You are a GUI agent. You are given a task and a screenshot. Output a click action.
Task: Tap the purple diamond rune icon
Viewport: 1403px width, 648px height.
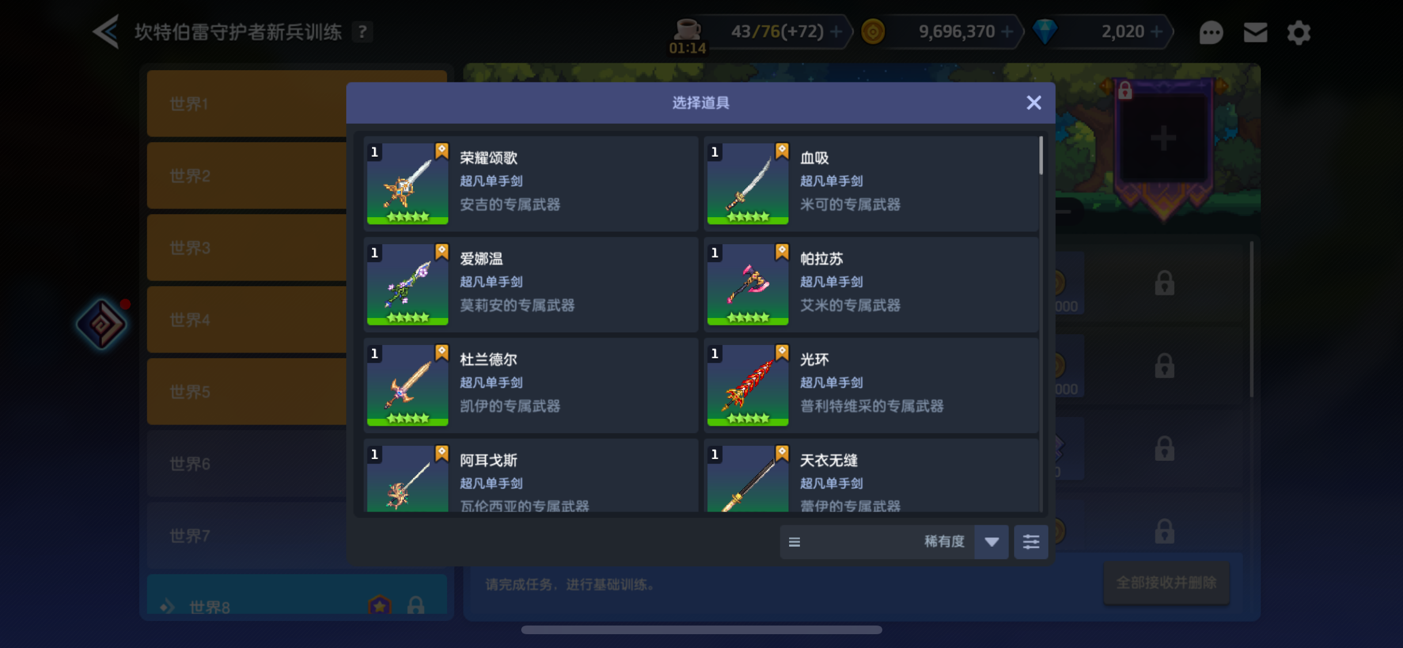pos(101,324)
